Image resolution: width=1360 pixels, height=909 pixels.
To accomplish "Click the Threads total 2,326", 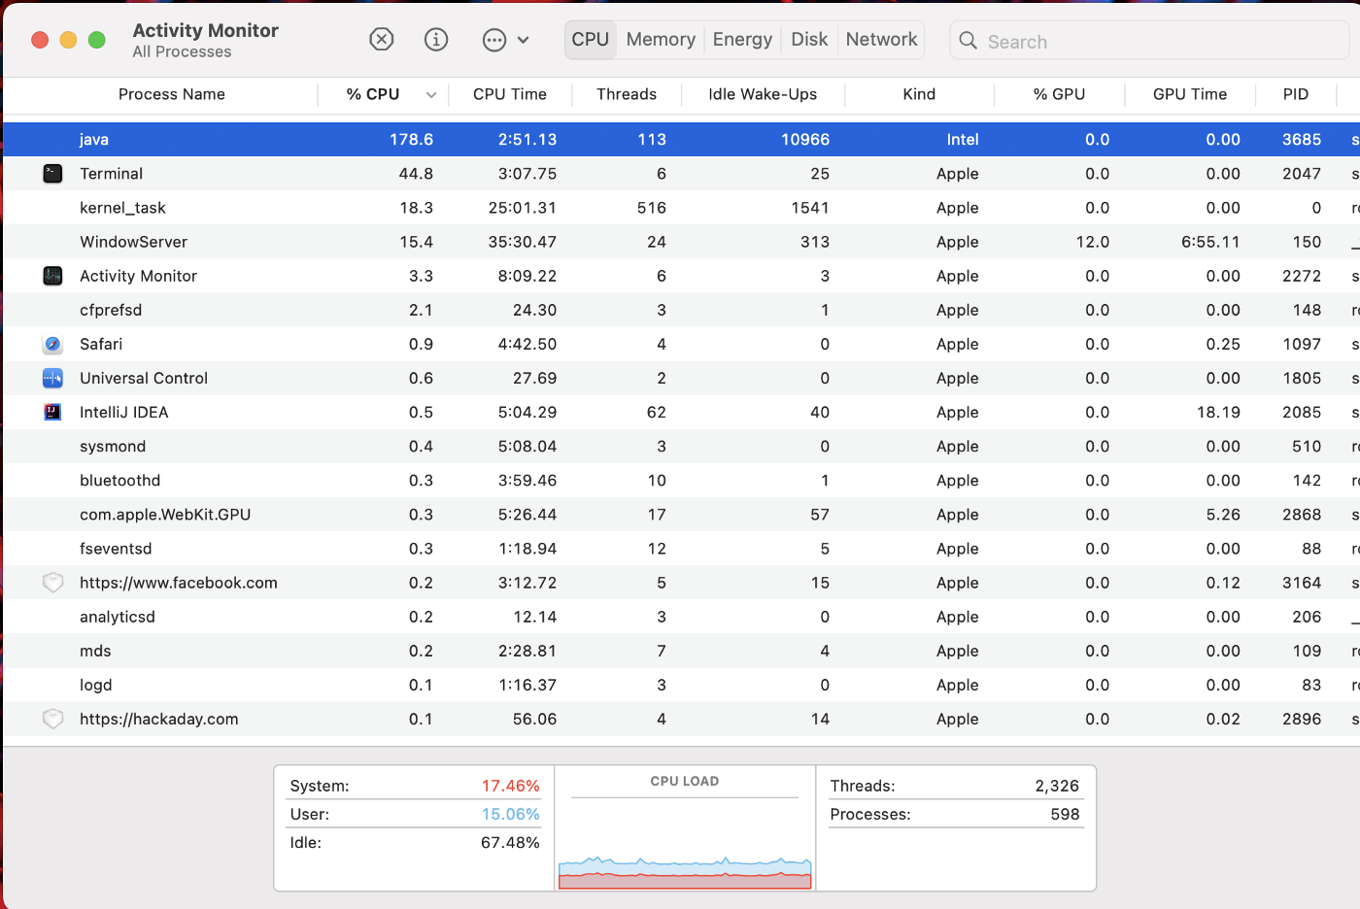I will tap(1057, 786).
